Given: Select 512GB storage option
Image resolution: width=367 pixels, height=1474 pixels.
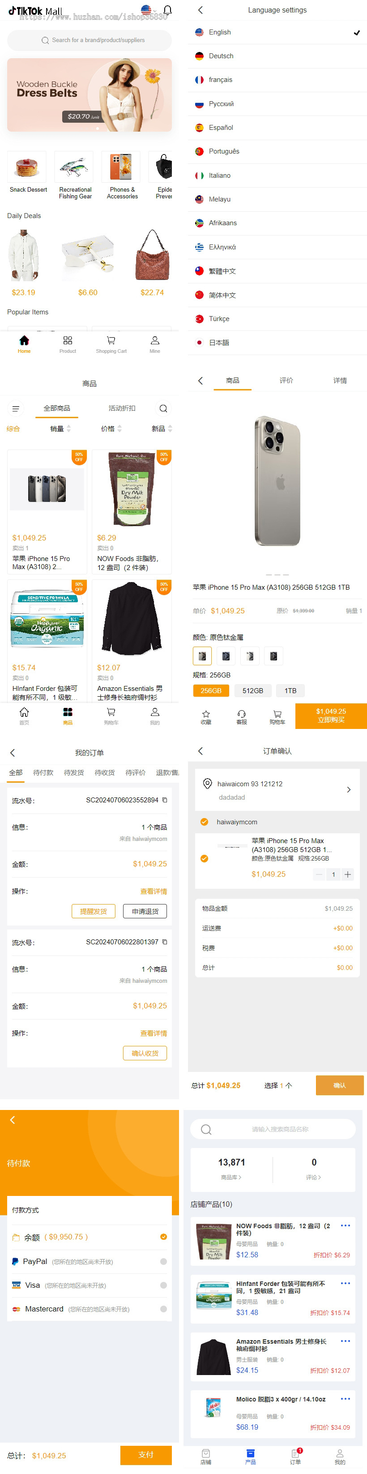Looking at the screenshot, I should coord(253,690).
